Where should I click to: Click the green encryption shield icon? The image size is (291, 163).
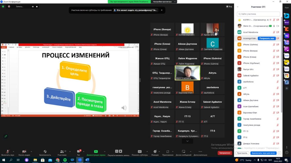click(3, 6)
